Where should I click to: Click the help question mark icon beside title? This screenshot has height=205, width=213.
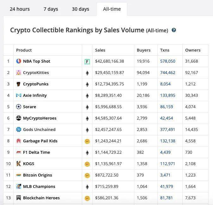point(174,30)
